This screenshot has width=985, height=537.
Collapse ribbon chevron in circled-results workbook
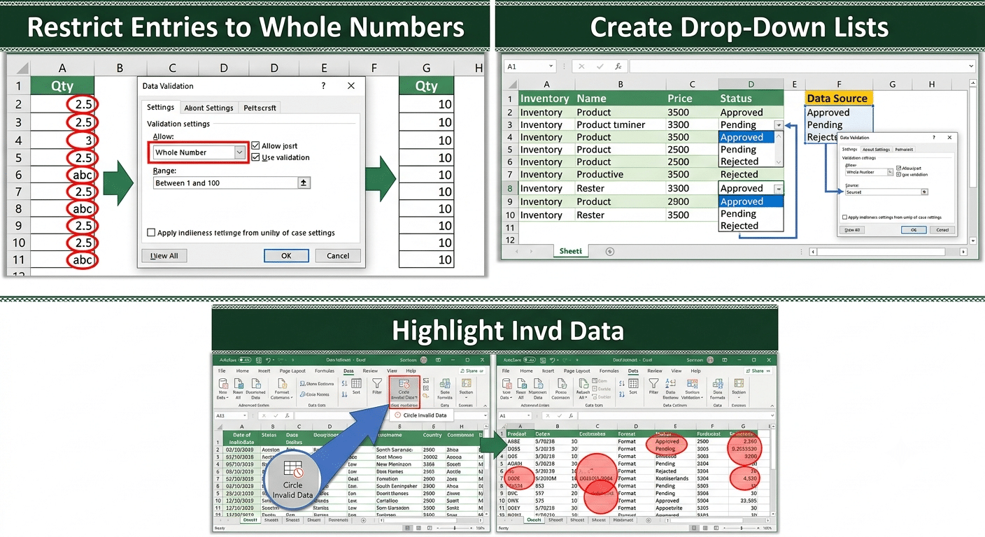coord(772,406)
